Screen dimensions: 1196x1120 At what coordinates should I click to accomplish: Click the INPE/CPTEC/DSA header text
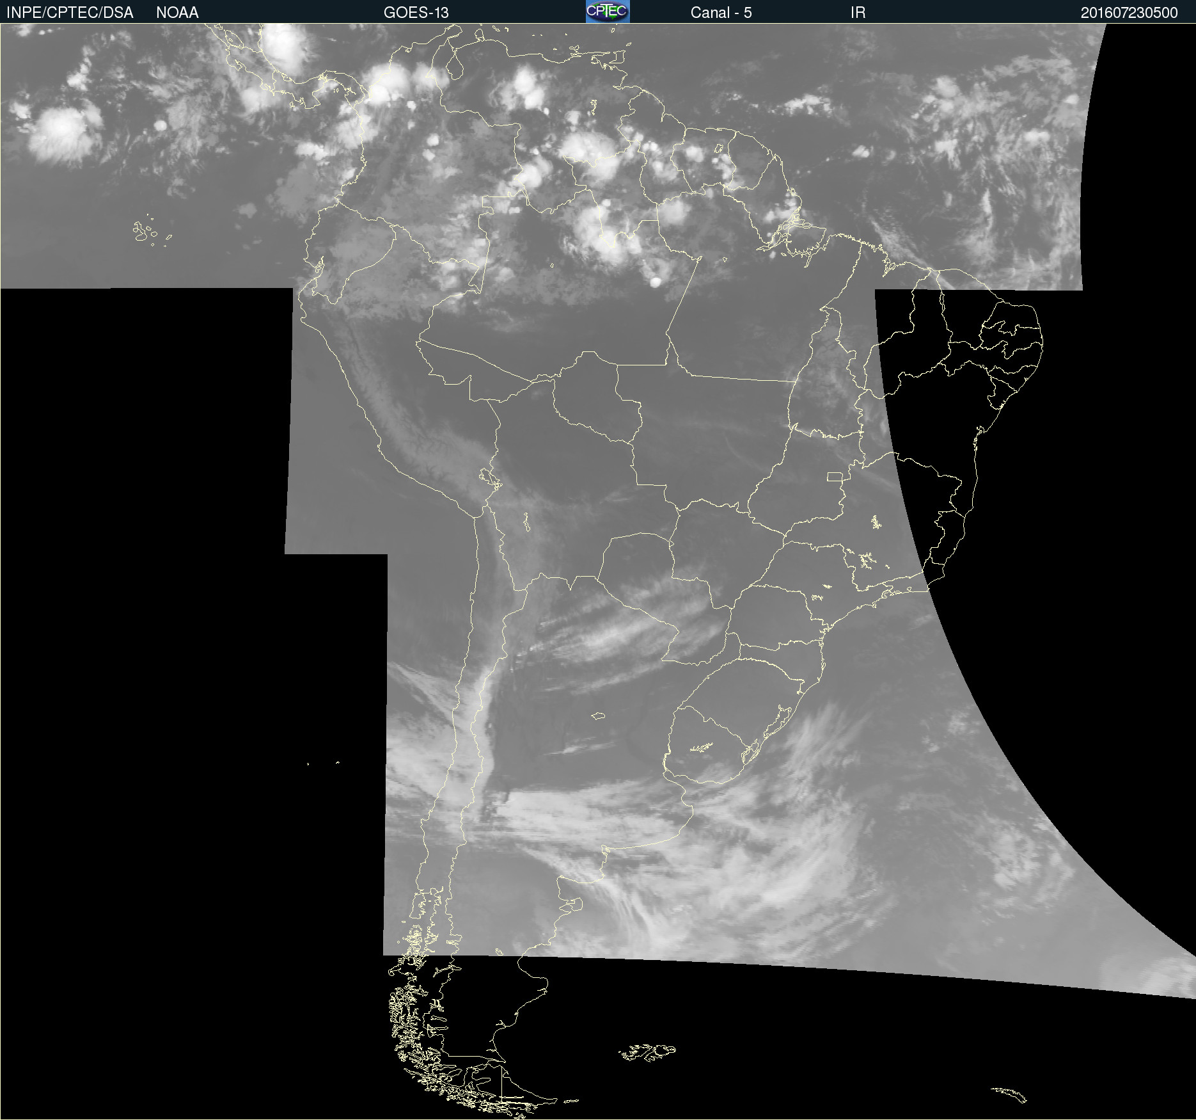pyautogui.click(x=70, y=13)
